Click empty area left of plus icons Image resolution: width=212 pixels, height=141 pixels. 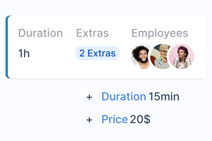click(x=43, y=108)
